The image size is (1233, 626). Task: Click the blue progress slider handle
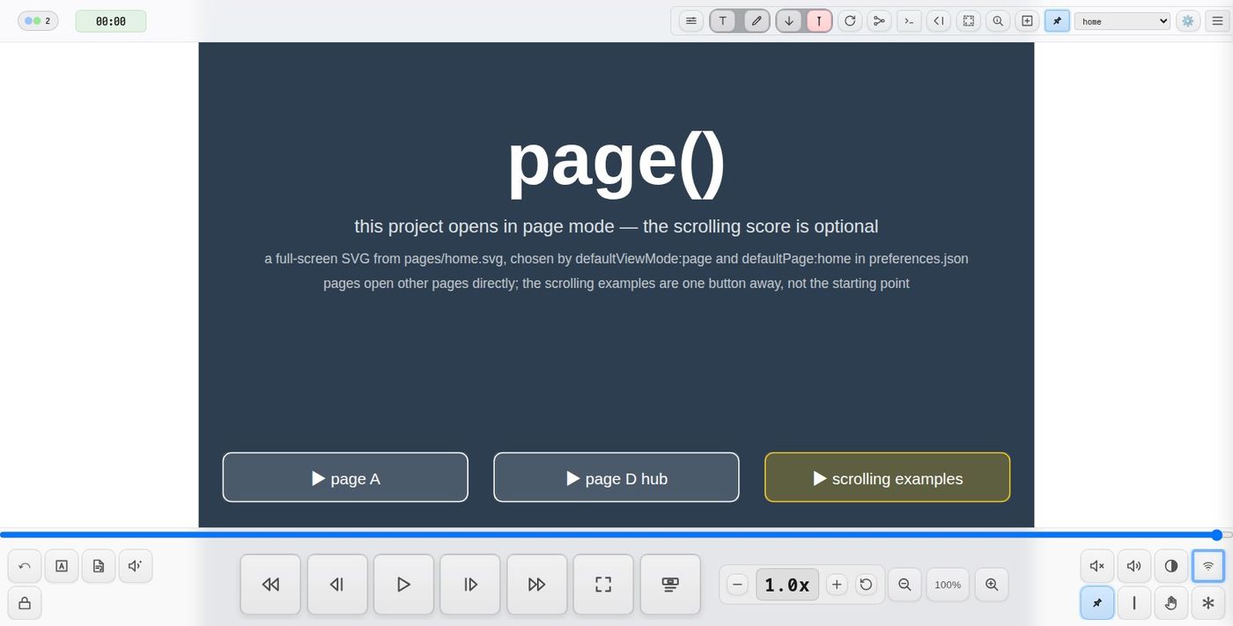[x=1216, y=534]
